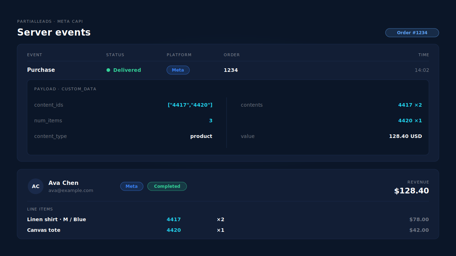The width and height of the screenshot is (456, 256).
Task: Click the Server events page title
Action: (54, 32)
